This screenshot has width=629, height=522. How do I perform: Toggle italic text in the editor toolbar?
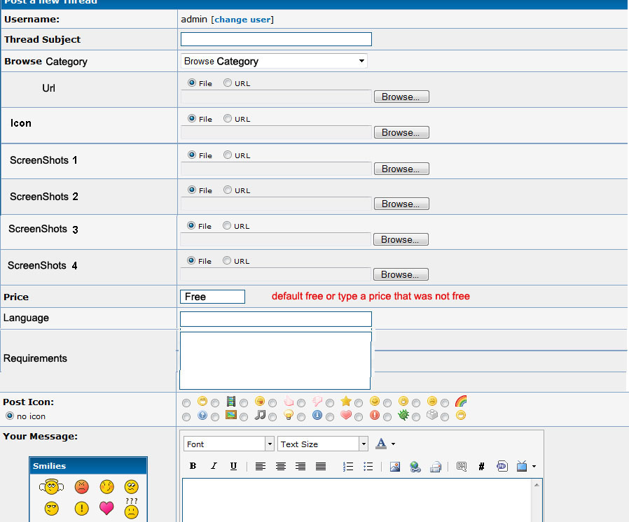point(214,467)
